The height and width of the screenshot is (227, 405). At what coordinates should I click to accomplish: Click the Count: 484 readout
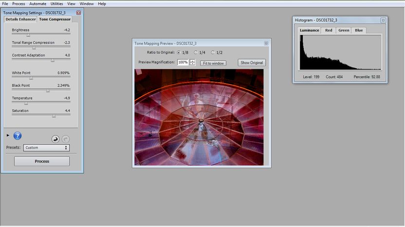[x=334, y=77]
